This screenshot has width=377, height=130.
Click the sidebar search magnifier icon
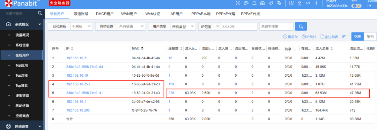pyautogui.click(x=40, y=14)
